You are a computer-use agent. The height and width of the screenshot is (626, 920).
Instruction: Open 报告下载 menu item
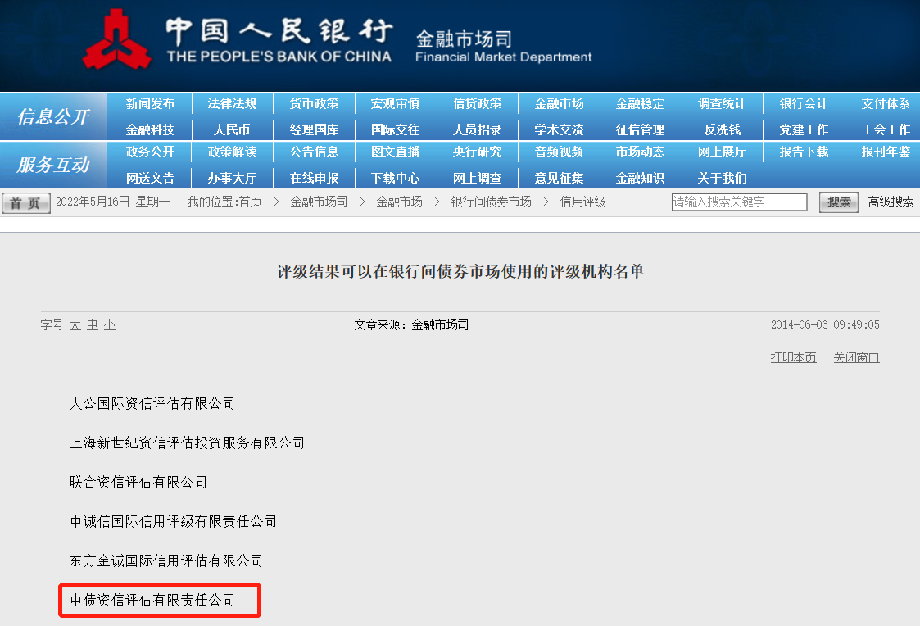click(804, 152)
